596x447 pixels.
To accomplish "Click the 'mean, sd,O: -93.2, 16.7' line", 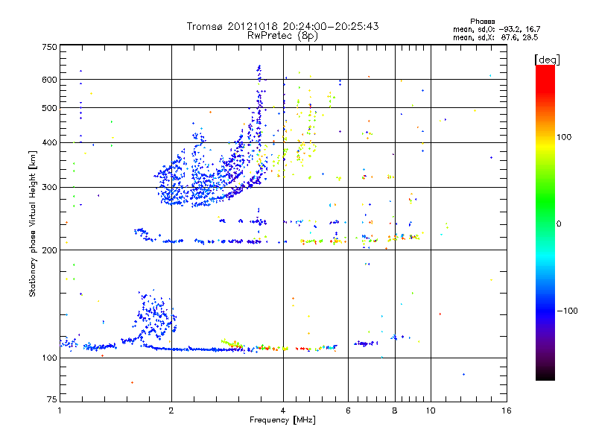I will (x=496, y=29).
